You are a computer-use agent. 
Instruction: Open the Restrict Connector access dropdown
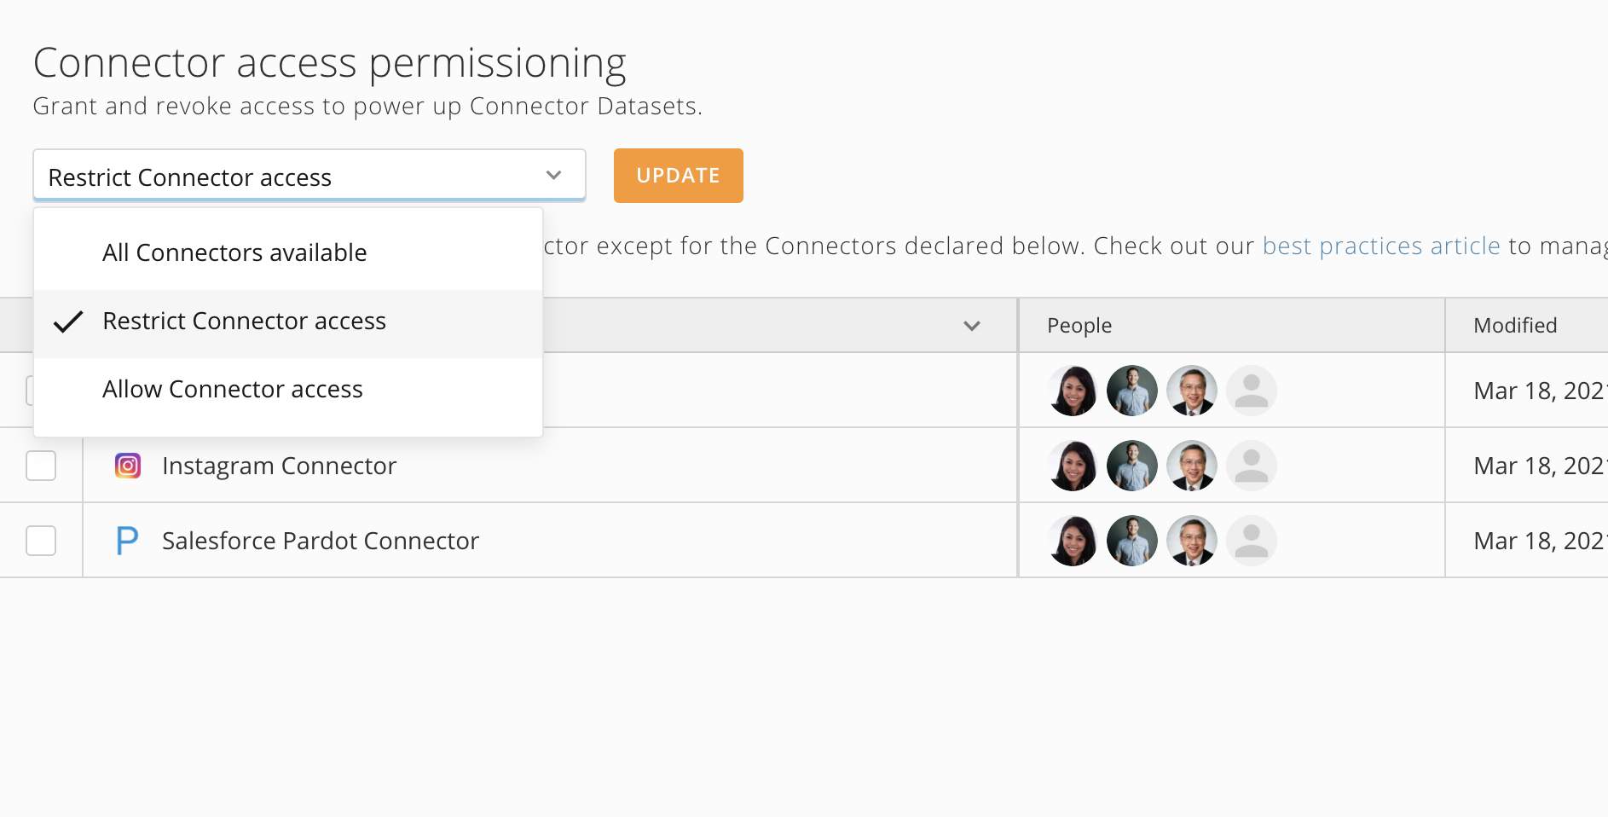(309, 175)
